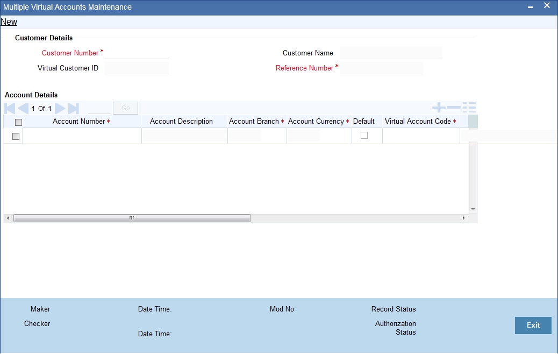
Task: Click the Record Status label
Action: point(394,309)
